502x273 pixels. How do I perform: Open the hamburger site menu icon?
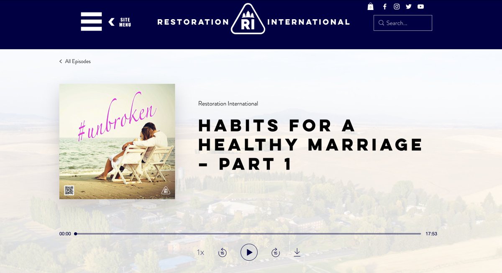(91, 22)
